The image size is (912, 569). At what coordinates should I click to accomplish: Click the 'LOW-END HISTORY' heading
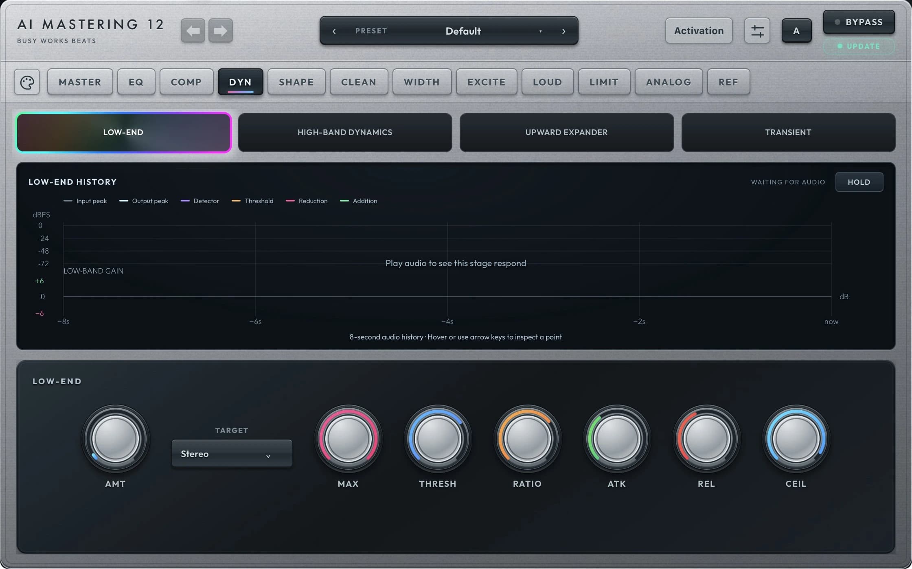pyautogui.click(x=72, y=182)
